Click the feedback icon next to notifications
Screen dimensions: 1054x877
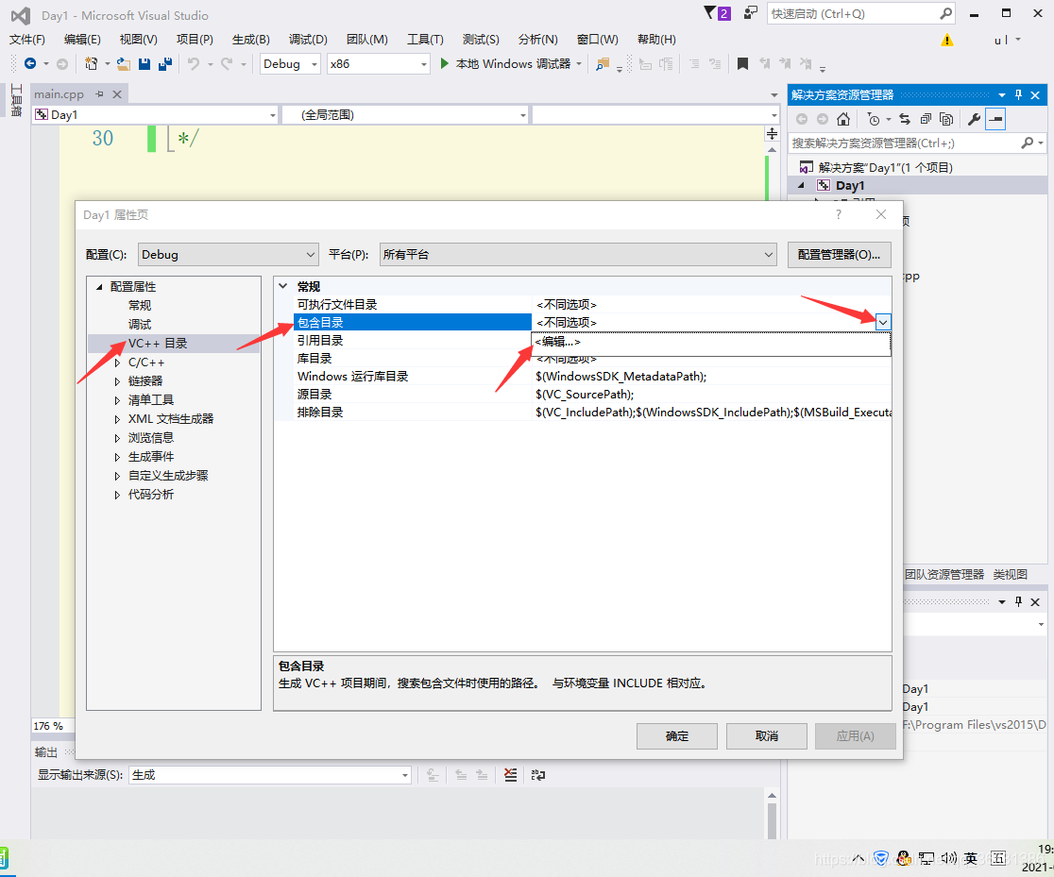[x=750, y=13]
